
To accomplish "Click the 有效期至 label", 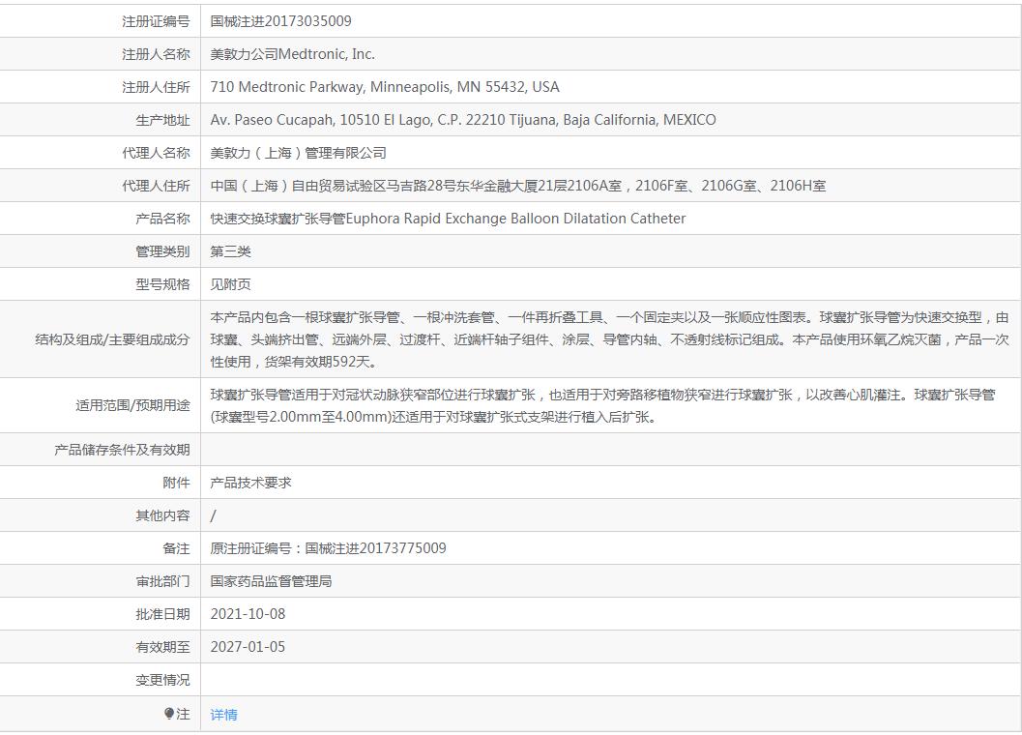I will 163,647.
